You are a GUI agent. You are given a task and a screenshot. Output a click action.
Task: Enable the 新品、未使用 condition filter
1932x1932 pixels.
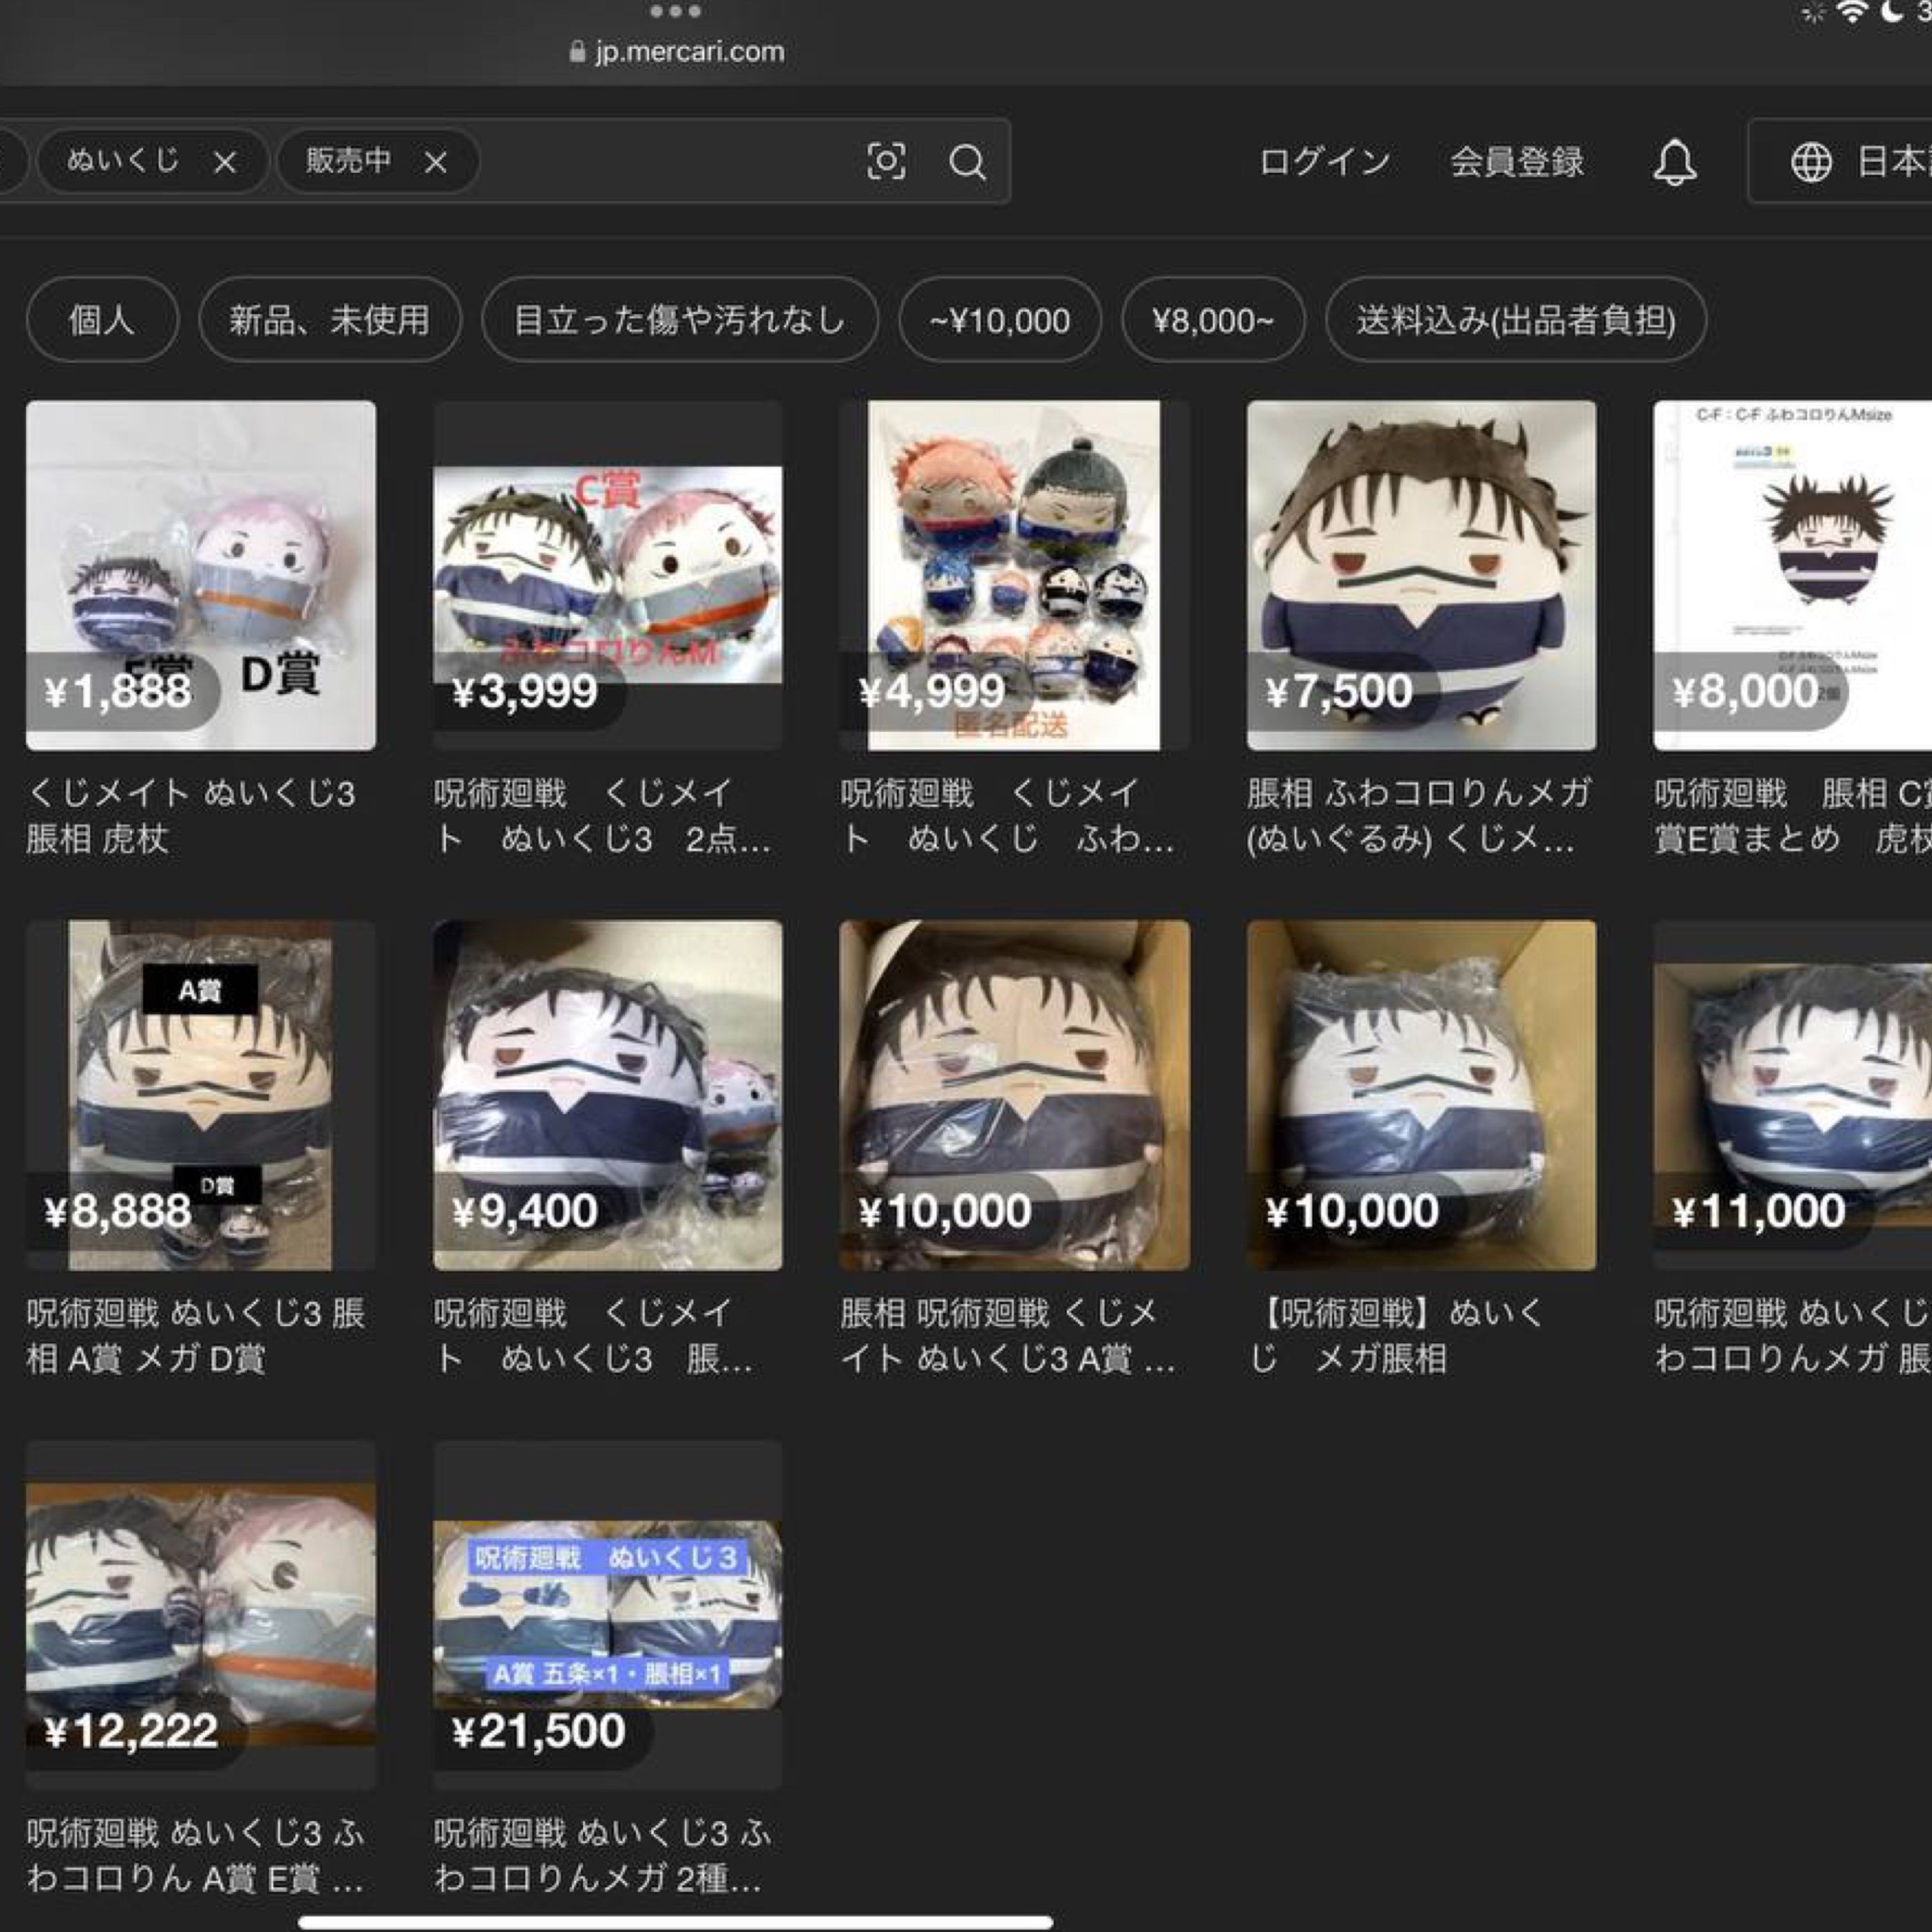[x=332, y=321]
